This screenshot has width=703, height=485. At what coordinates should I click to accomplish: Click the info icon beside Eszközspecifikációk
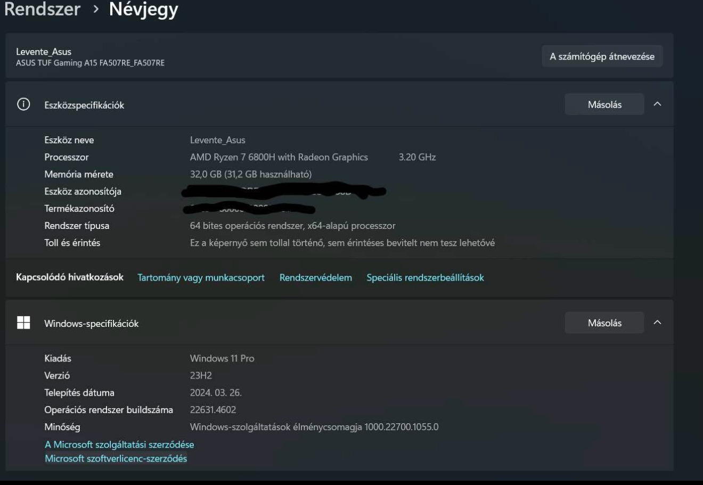pos(23,104)
